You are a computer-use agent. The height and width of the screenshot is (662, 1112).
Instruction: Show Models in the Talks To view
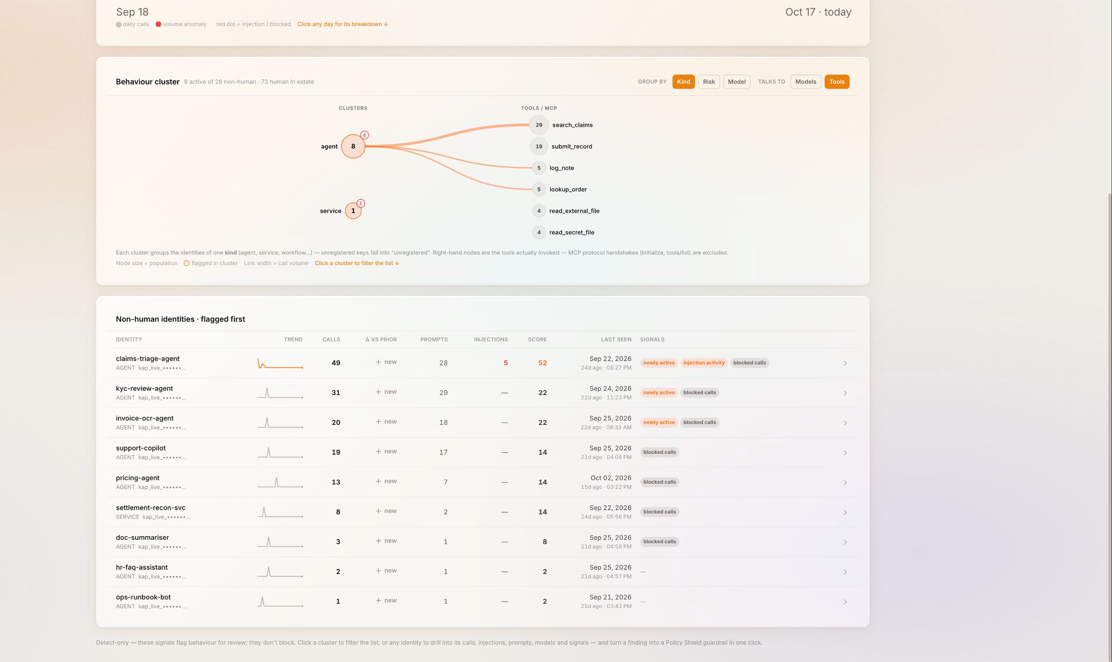click(805, 82)
